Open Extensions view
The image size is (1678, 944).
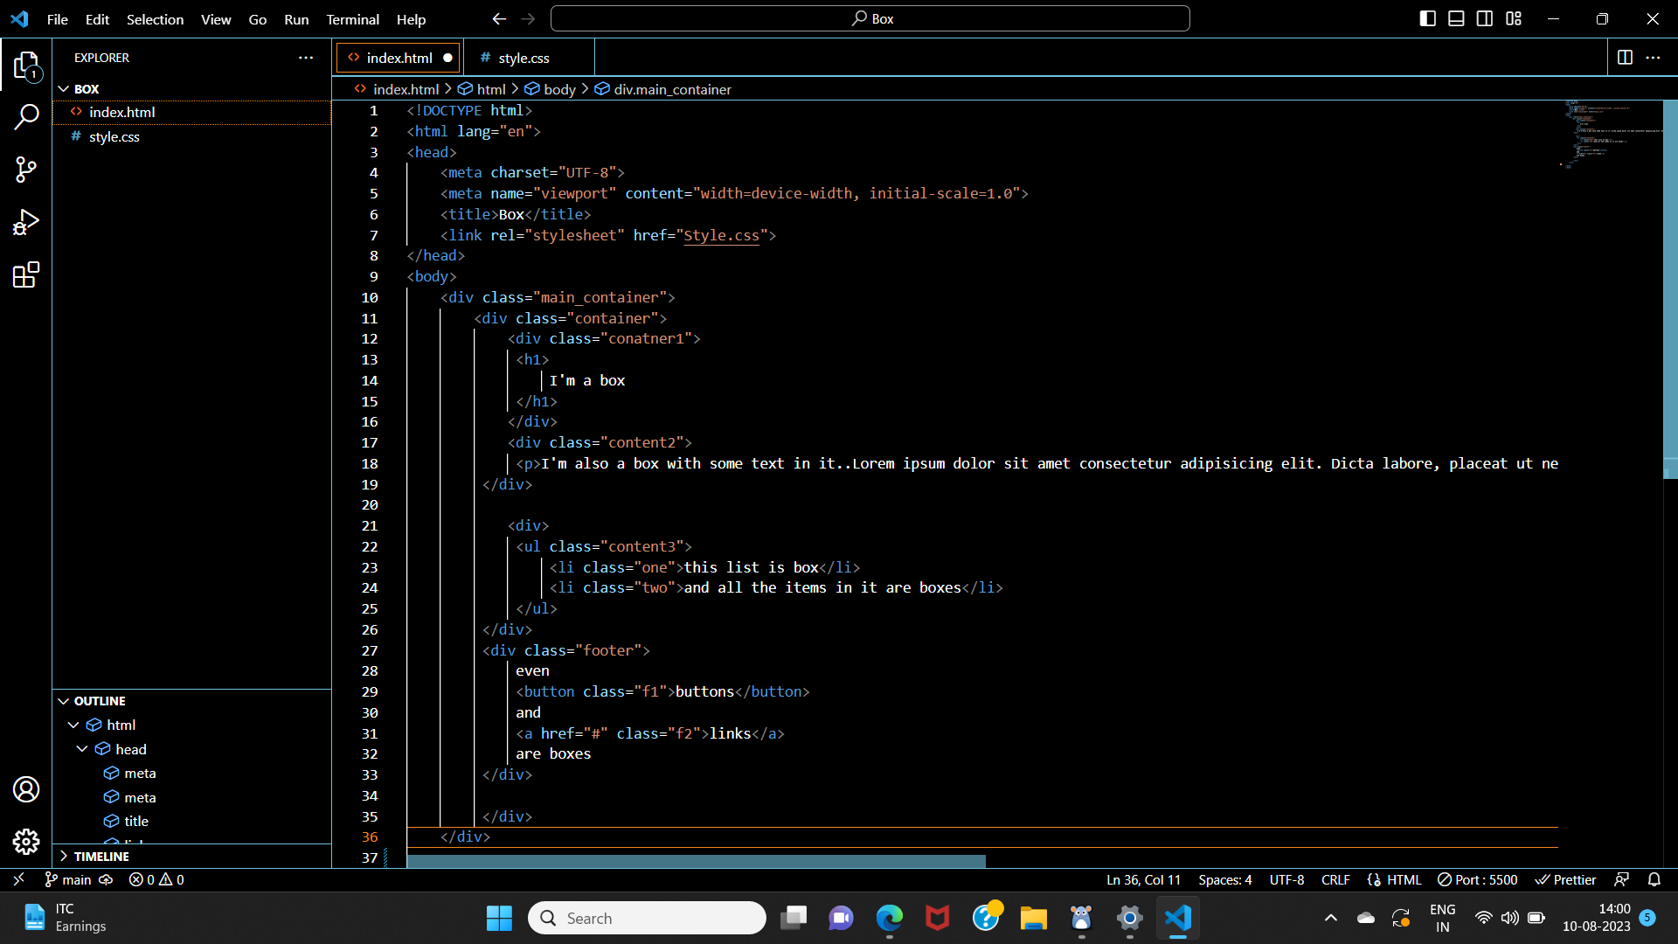26,274
